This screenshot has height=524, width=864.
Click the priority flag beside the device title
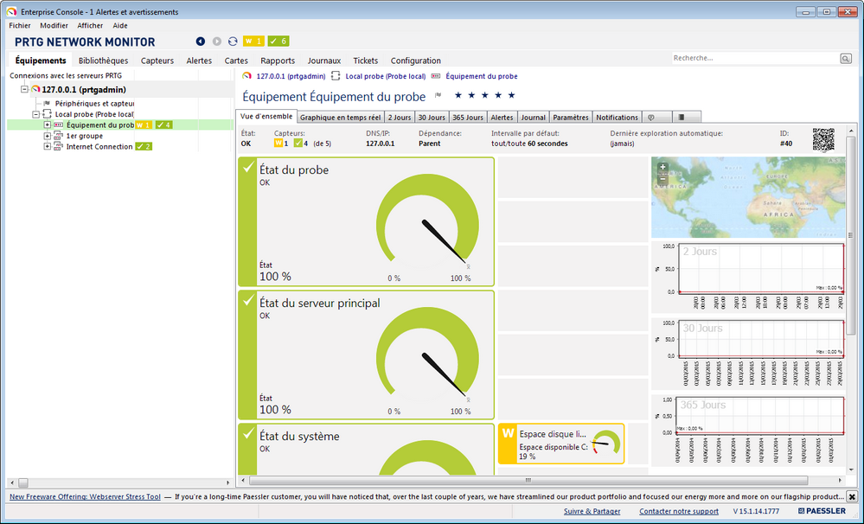click(438, 96)
